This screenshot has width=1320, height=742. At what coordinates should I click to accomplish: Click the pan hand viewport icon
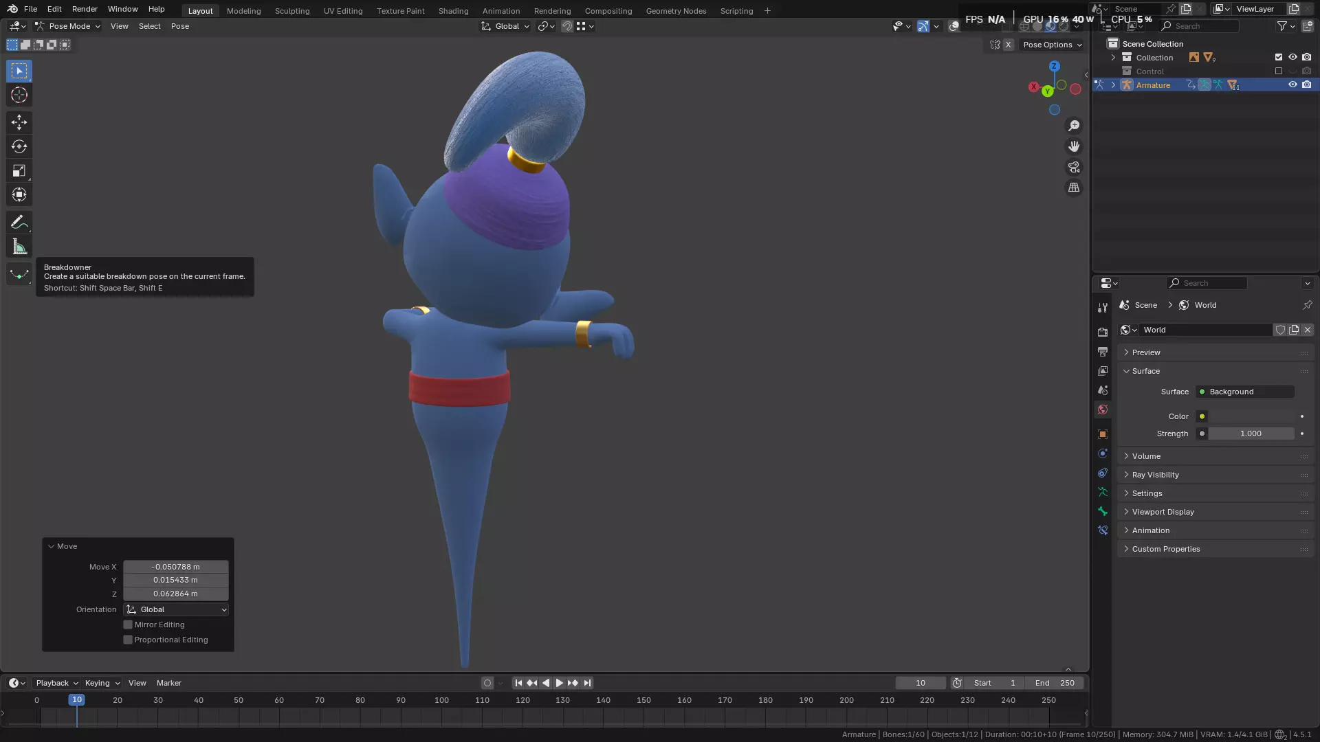(x=1074, y=146)
